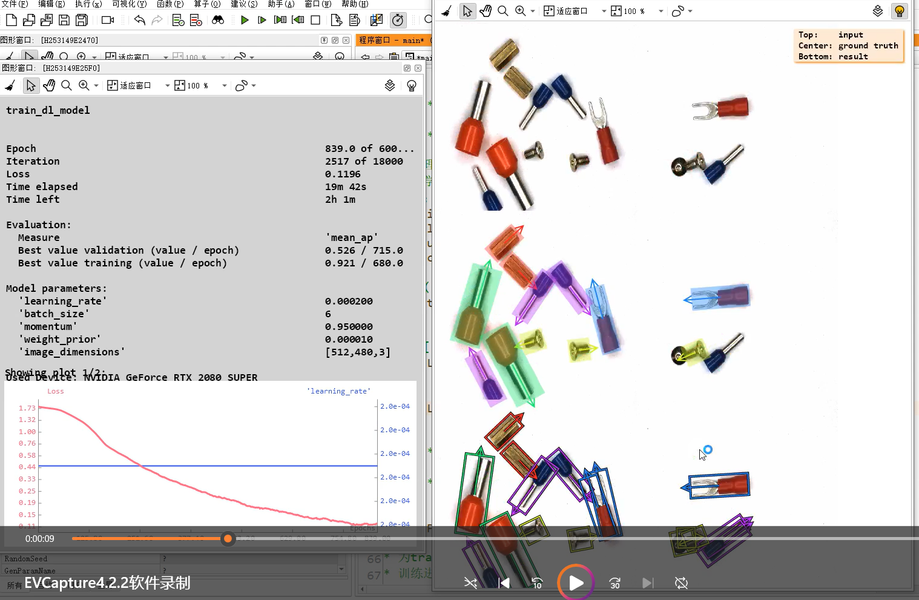
Task: Select the hand pan tool in window H253149E25F0
Action: [49, 85]
